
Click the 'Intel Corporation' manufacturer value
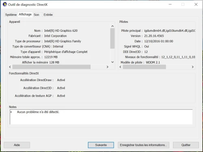55,36
